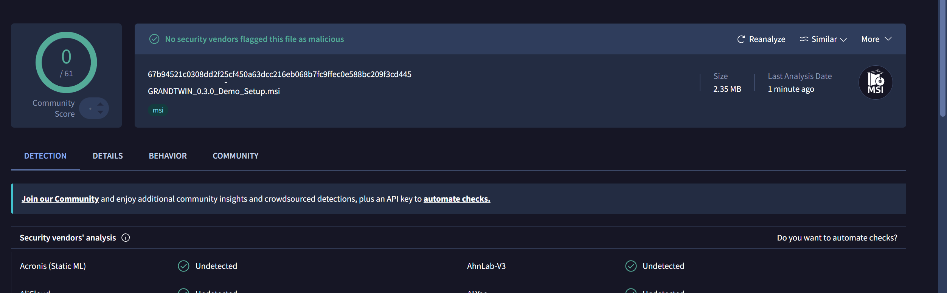This screenshot has height=293, width=947.
Task: Follow the automate checks link
Action: pos(457,199)
